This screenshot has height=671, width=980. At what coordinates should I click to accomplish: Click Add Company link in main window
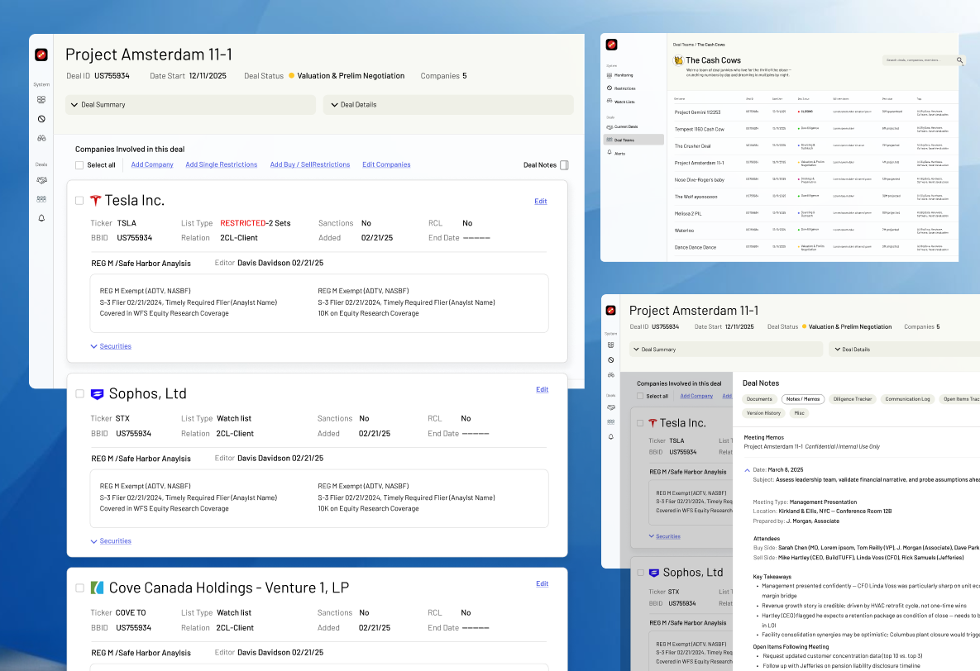click(x=152, y=165)
